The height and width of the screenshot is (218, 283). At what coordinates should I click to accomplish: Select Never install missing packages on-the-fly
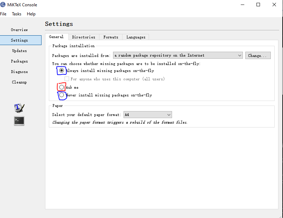tap(61, 95)
